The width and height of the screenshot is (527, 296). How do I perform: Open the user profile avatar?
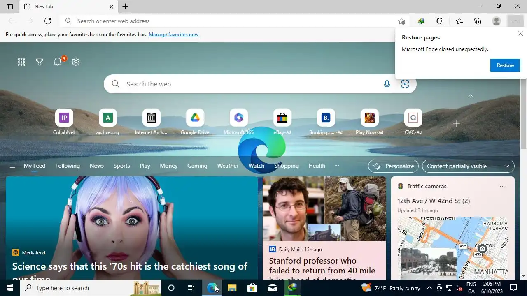pos(497,21)
